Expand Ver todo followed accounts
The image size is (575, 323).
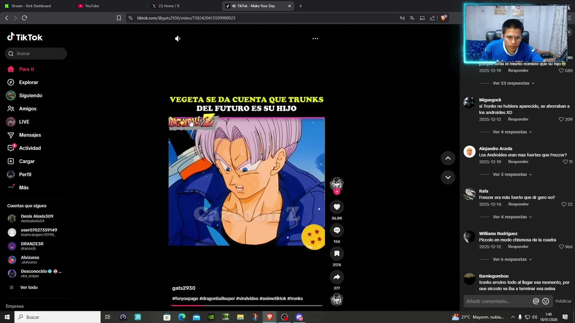(29, 288)
